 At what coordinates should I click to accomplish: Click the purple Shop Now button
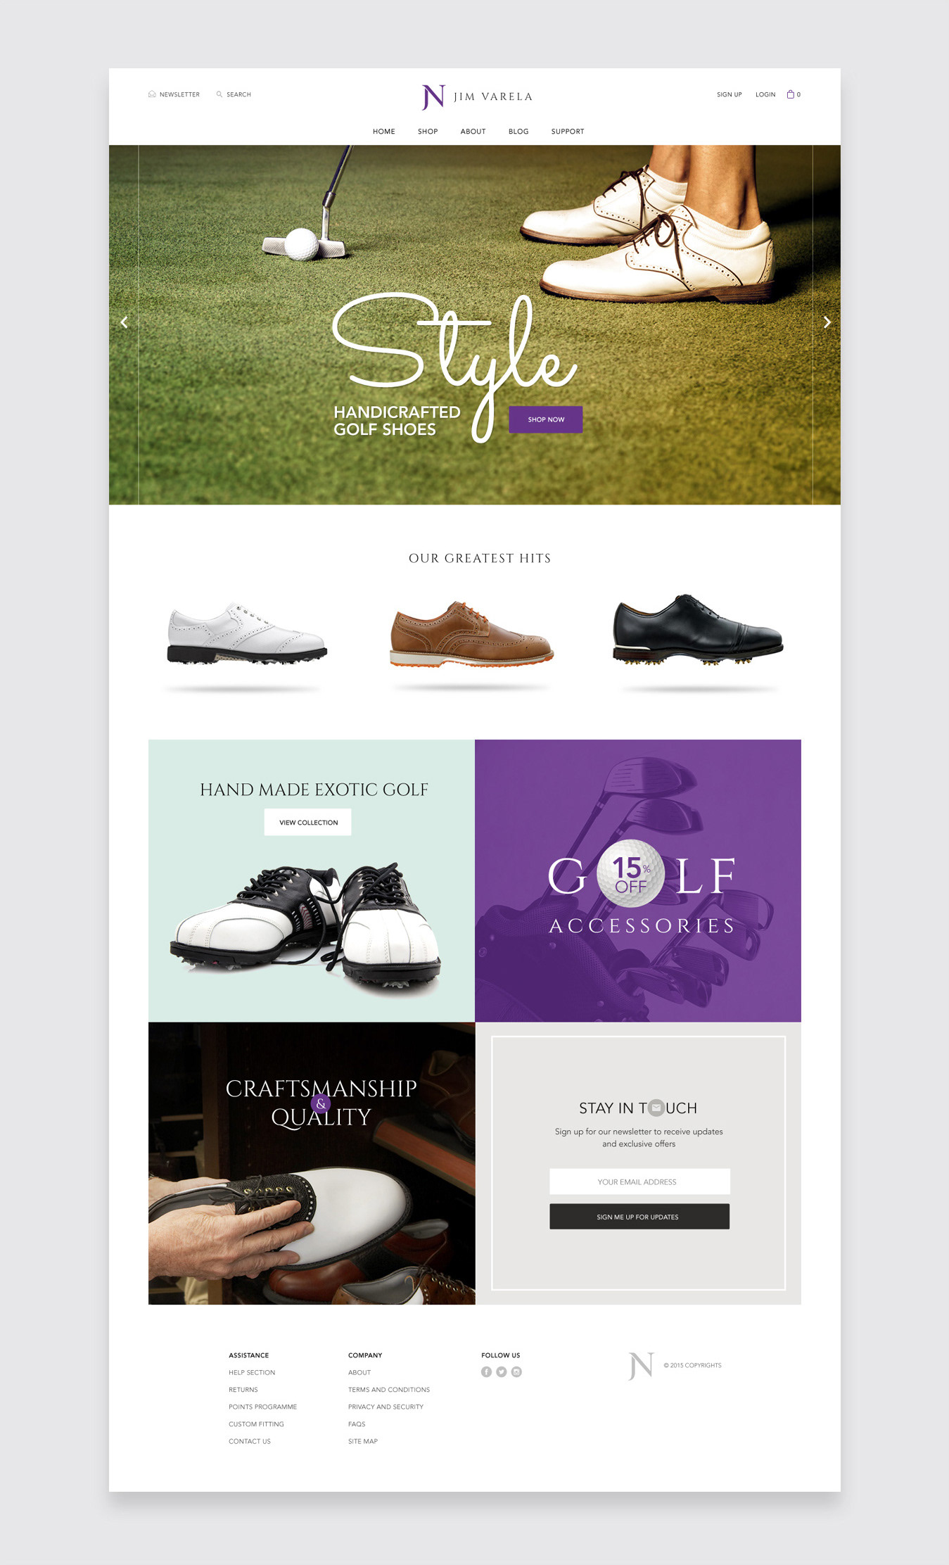pos(546,419)
